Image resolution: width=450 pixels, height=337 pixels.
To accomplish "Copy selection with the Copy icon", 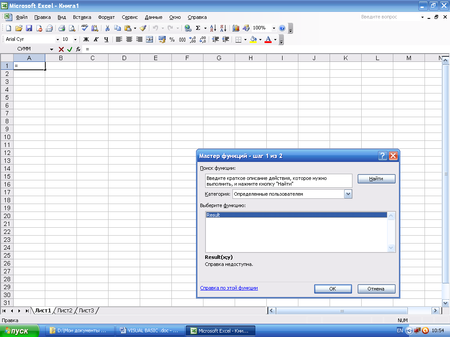I will (x=117, y=28).
